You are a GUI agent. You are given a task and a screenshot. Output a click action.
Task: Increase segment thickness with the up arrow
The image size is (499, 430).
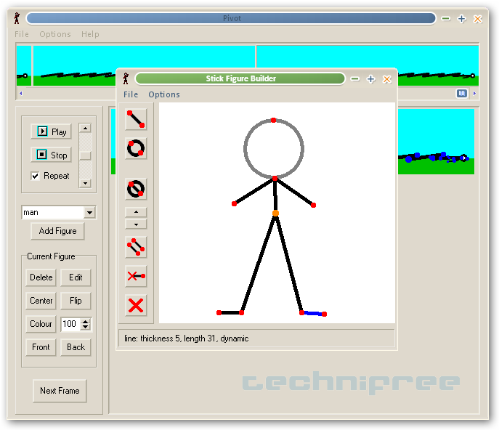pos(136,213)
